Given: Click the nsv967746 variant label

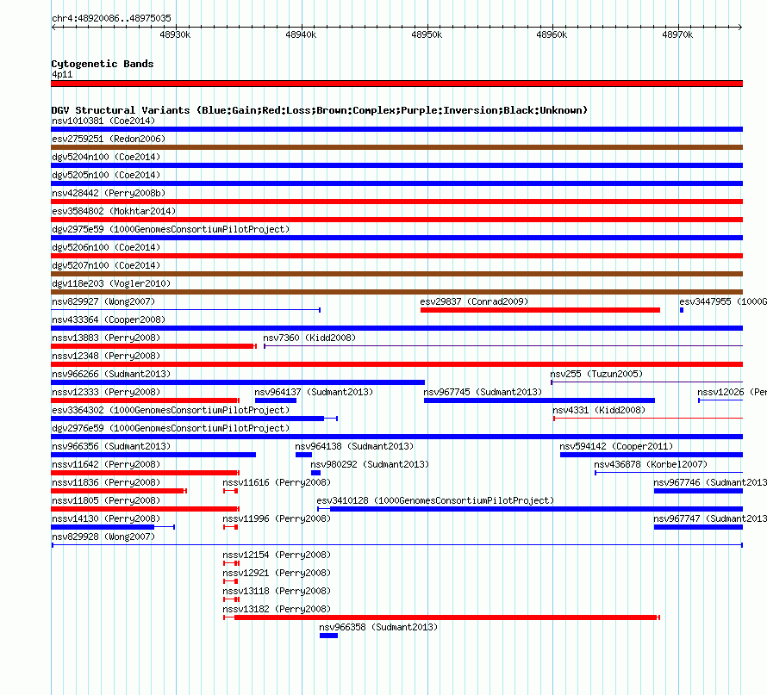Looking at the screenshot, I should pyautogui.click(x=710, y=482).
